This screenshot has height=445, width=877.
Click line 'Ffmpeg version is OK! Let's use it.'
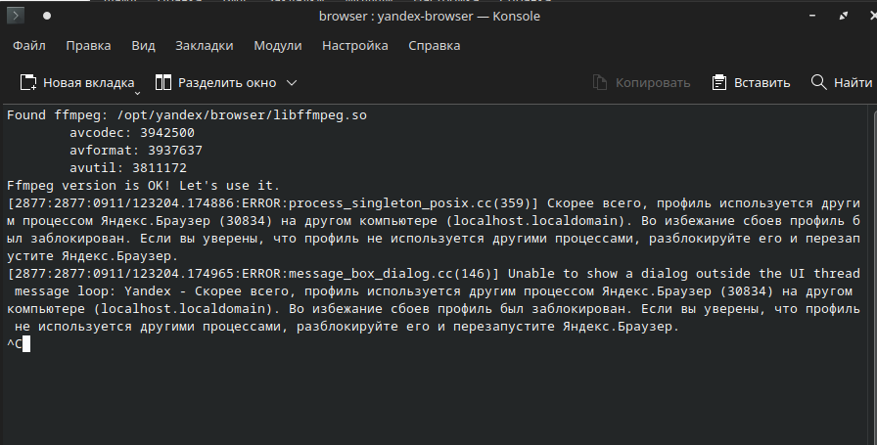[143, 186]
